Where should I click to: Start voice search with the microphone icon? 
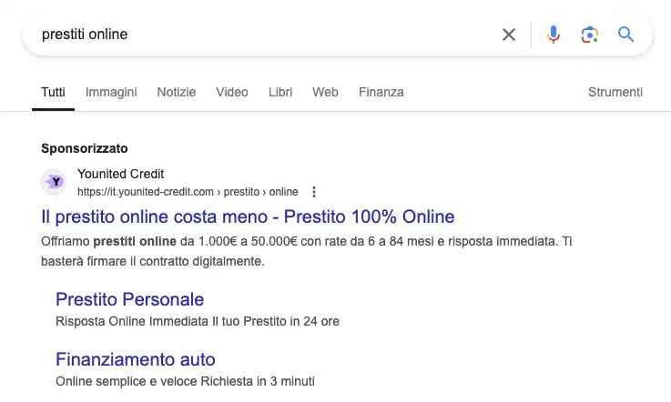tap(554, 35)
